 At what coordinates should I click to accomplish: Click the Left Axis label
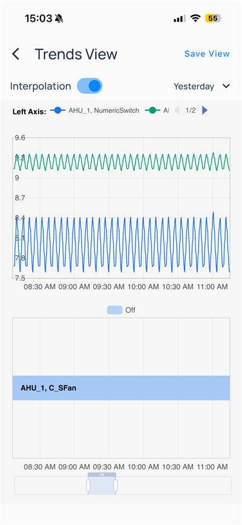tap(30, 111)
